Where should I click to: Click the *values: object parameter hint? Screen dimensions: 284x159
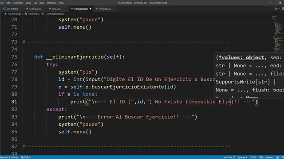241,57
